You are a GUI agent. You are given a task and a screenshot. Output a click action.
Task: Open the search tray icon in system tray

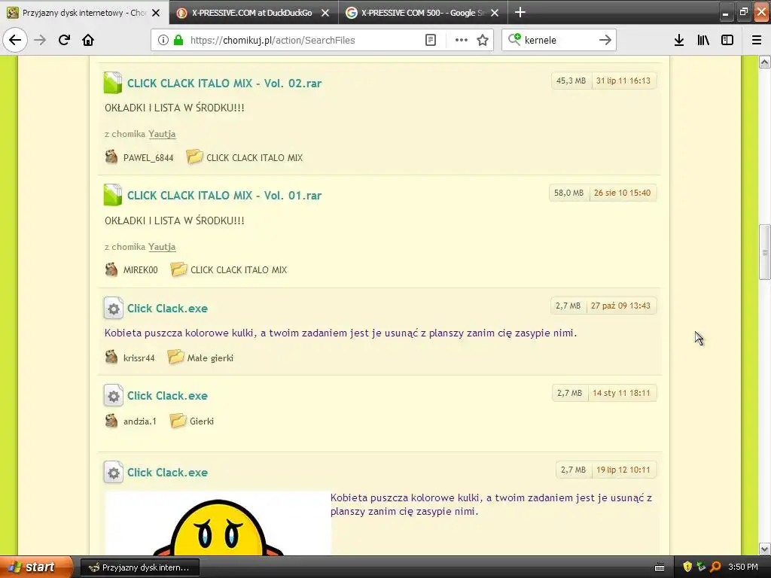tap(715, 567)
